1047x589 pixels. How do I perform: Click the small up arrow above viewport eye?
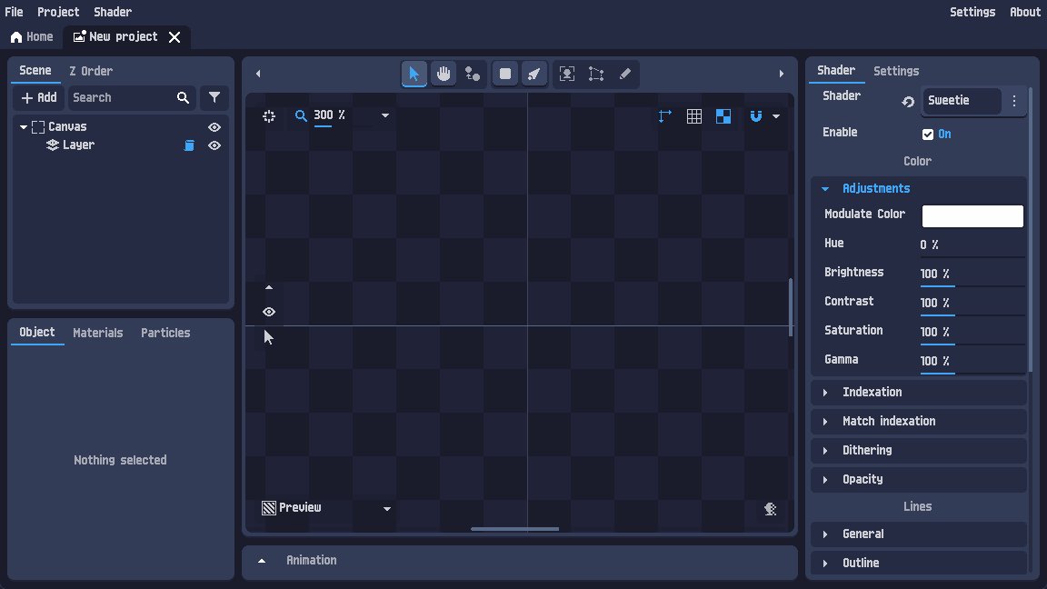click(269, 288)
